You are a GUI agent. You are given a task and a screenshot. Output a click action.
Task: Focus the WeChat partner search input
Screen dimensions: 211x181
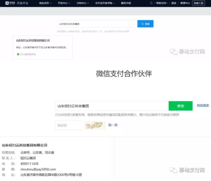click(x=112, y=106)
